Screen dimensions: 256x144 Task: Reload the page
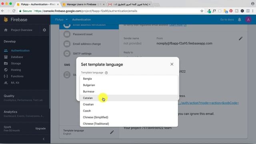click(x=14, y=11)
